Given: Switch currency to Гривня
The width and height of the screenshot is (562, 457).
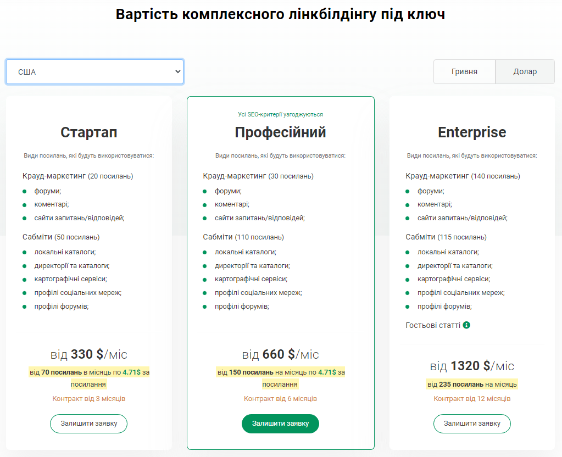Looking at the screenshot, I should tap(464, 72).
